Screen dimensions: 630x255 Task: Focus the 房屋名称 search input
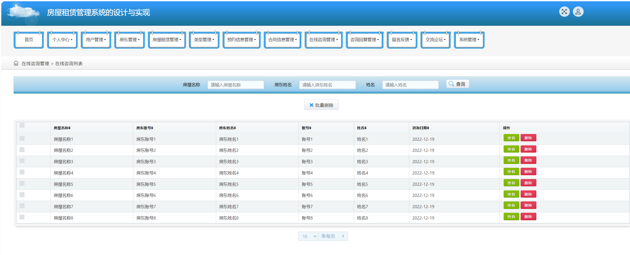point(235,85)
